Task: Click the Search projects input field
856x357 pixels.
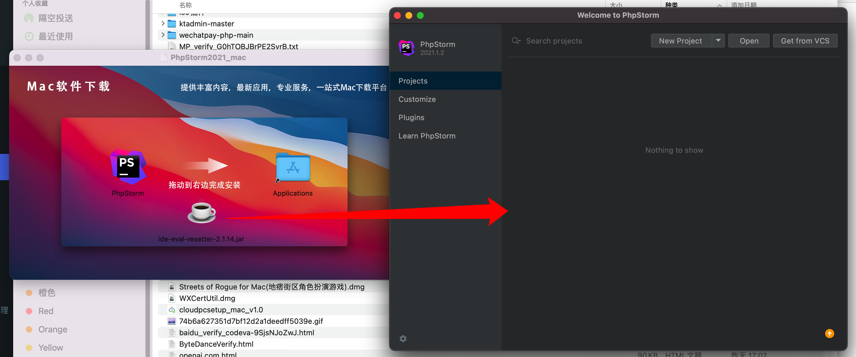Action: click(x=578, y=41)
